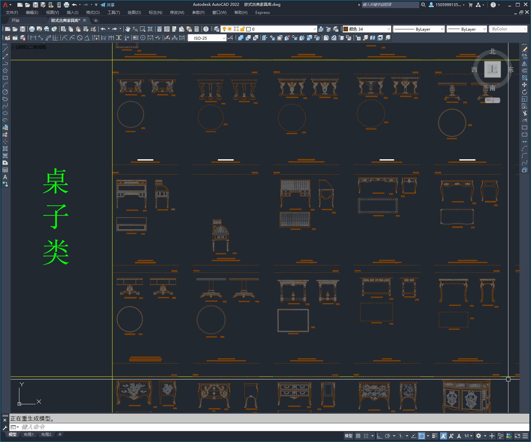This screenshot has height=442, width=531.
Task: Open the 视图(V) menu
Action: tap(52, 13)
